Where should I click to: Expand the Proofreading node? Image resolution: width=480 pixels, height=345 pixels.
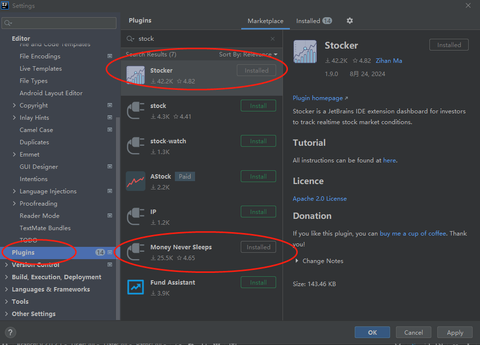[14, 203]
